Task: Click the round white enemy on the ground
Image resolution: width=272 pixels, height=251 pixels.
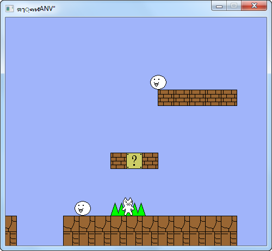Action: coord(83,208)
